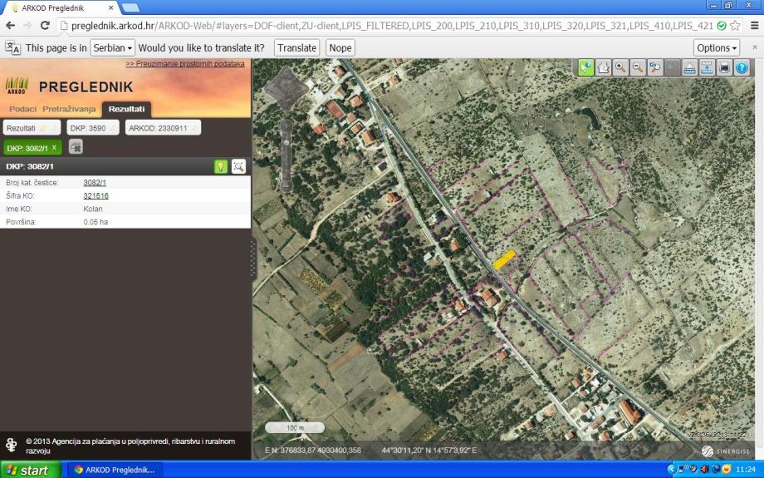Click the Translate button

pos(296,47)
